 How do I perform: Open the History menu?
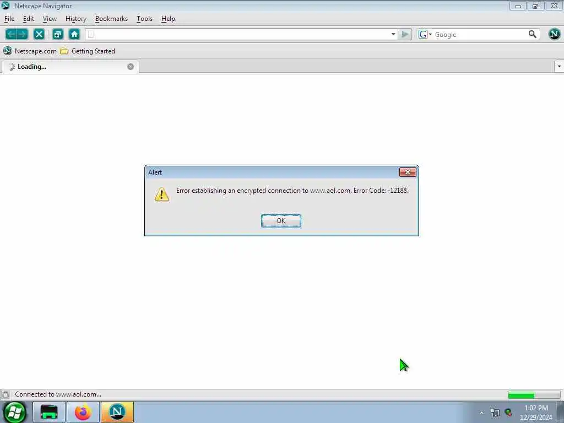76,19
